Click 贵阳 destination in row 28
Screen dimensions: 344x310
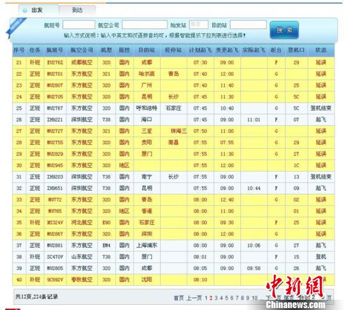click(147, 143)
